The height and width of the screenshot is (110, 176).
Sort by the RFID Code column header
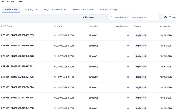click(x=7, y=26)
